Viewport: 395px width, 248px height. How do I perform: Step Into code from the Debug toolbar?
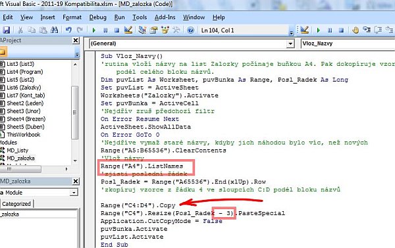pos(367,30)
